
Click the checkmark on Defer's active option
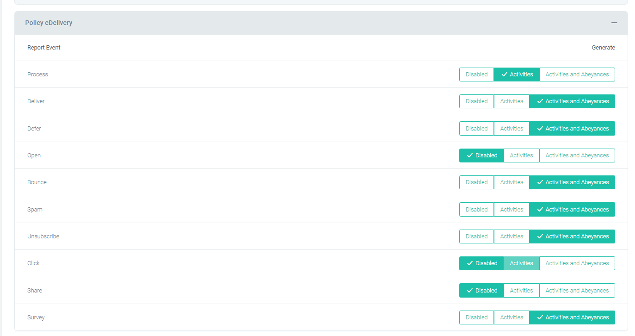click(x=540, y=128)
